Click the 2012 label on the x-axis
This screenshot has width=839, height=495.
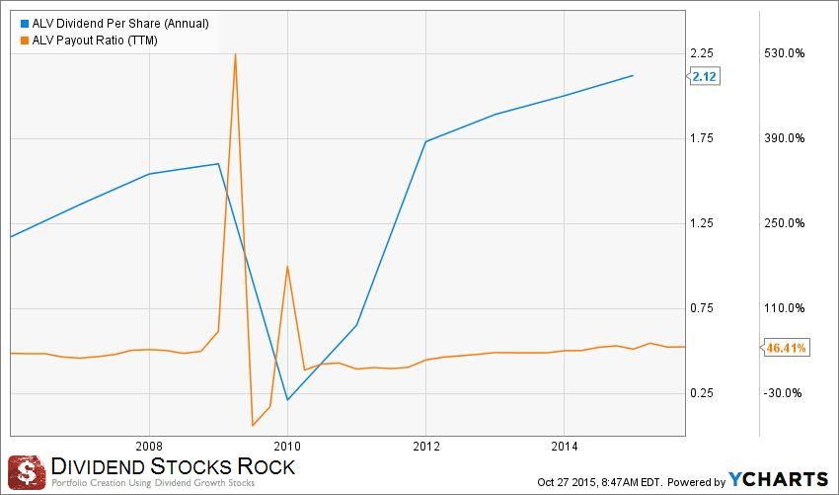pyautogui.click(x=425, y=445)
